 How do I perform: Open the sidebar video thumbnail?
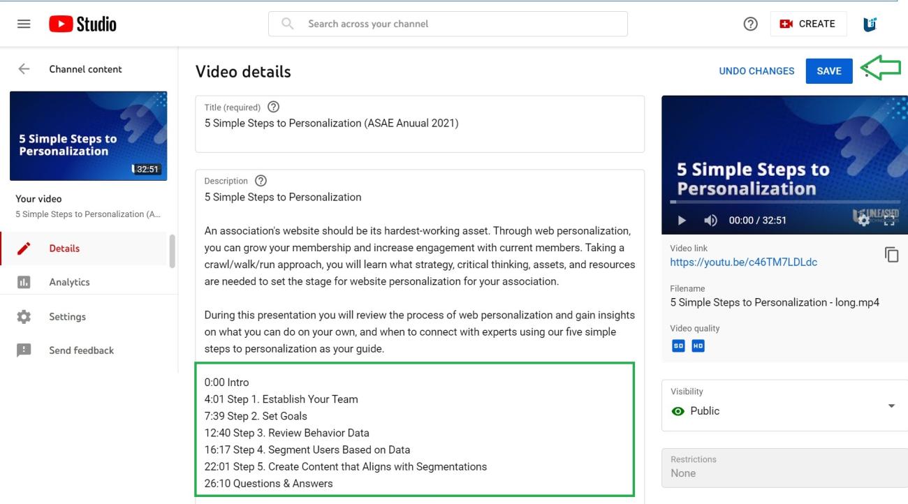click(x=89, y=135)
